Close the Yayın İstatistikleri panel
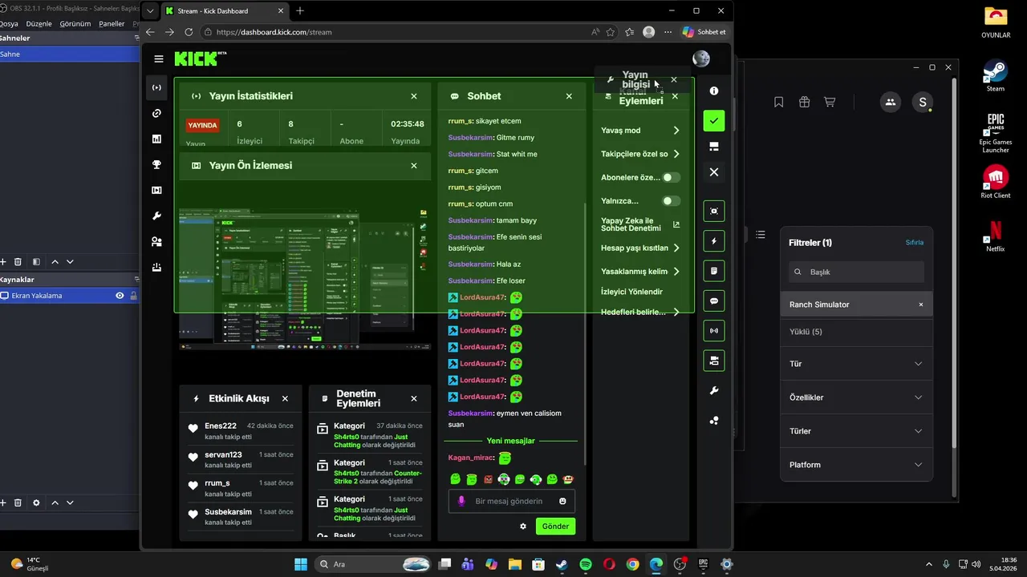1027x577 pixels. tap(414, 96)
